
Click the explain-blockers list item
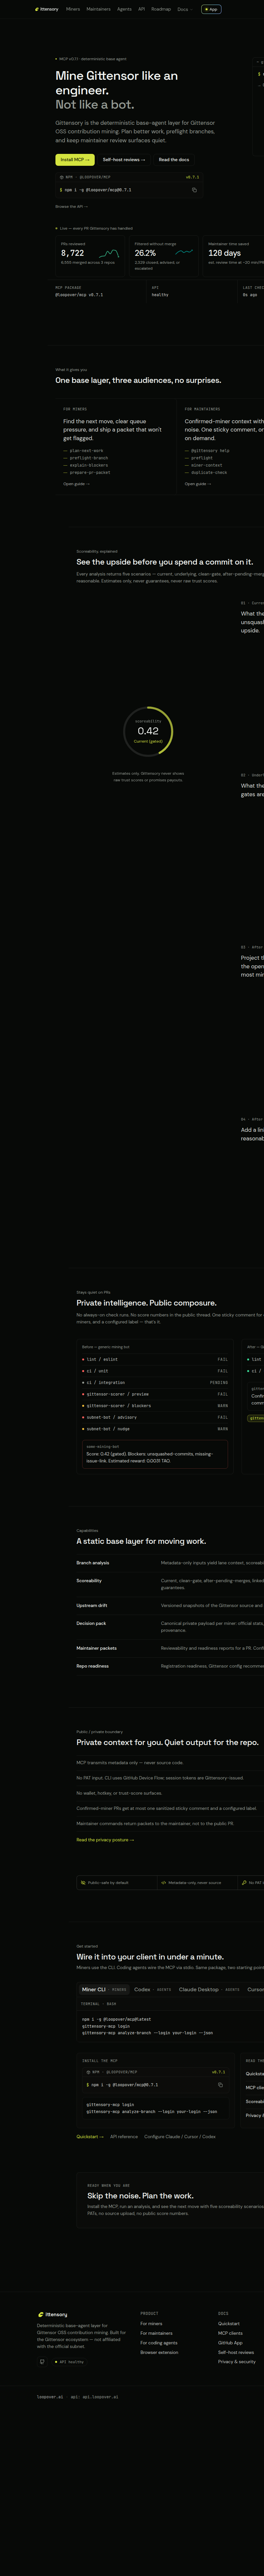click(x=86, y=465)
